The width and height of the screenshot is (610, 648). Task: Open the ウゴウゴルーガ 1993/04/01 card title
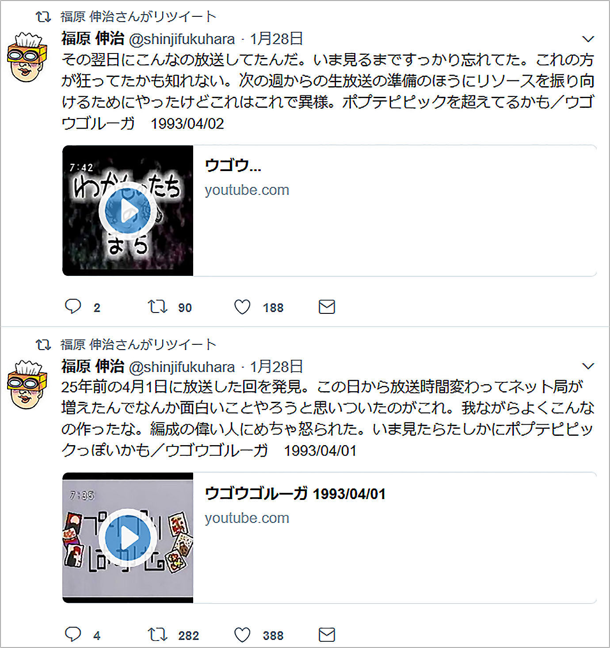(x=295, y=493)
